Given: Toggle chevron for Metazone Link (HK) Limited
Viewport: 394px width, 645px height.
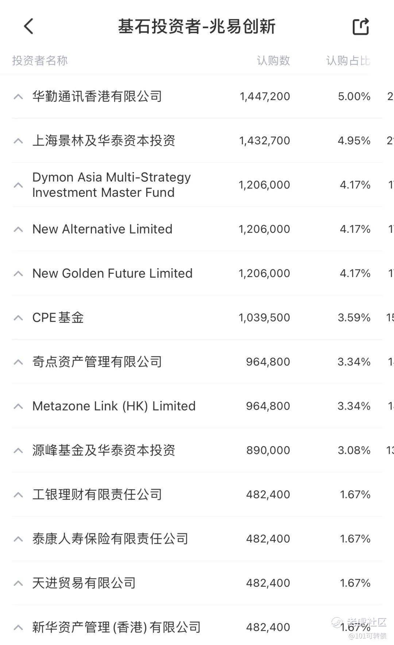Looking at the screenshot, I should pyautogui.click(x=18, y=406).
